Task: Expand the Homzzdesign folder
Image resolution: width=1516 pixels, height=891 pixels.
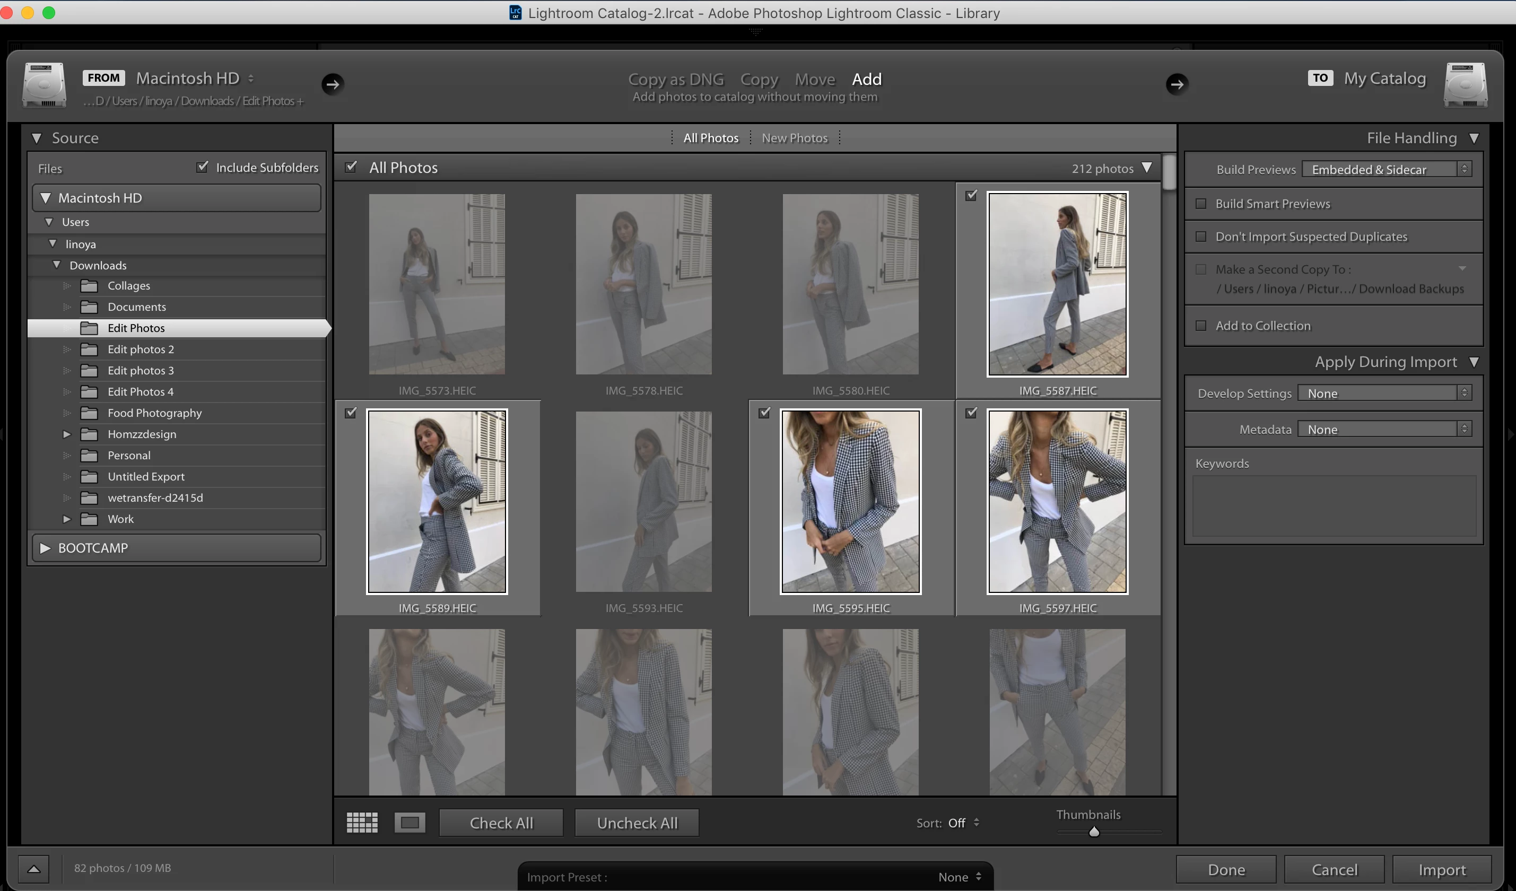Action: [x=67, y=434]
